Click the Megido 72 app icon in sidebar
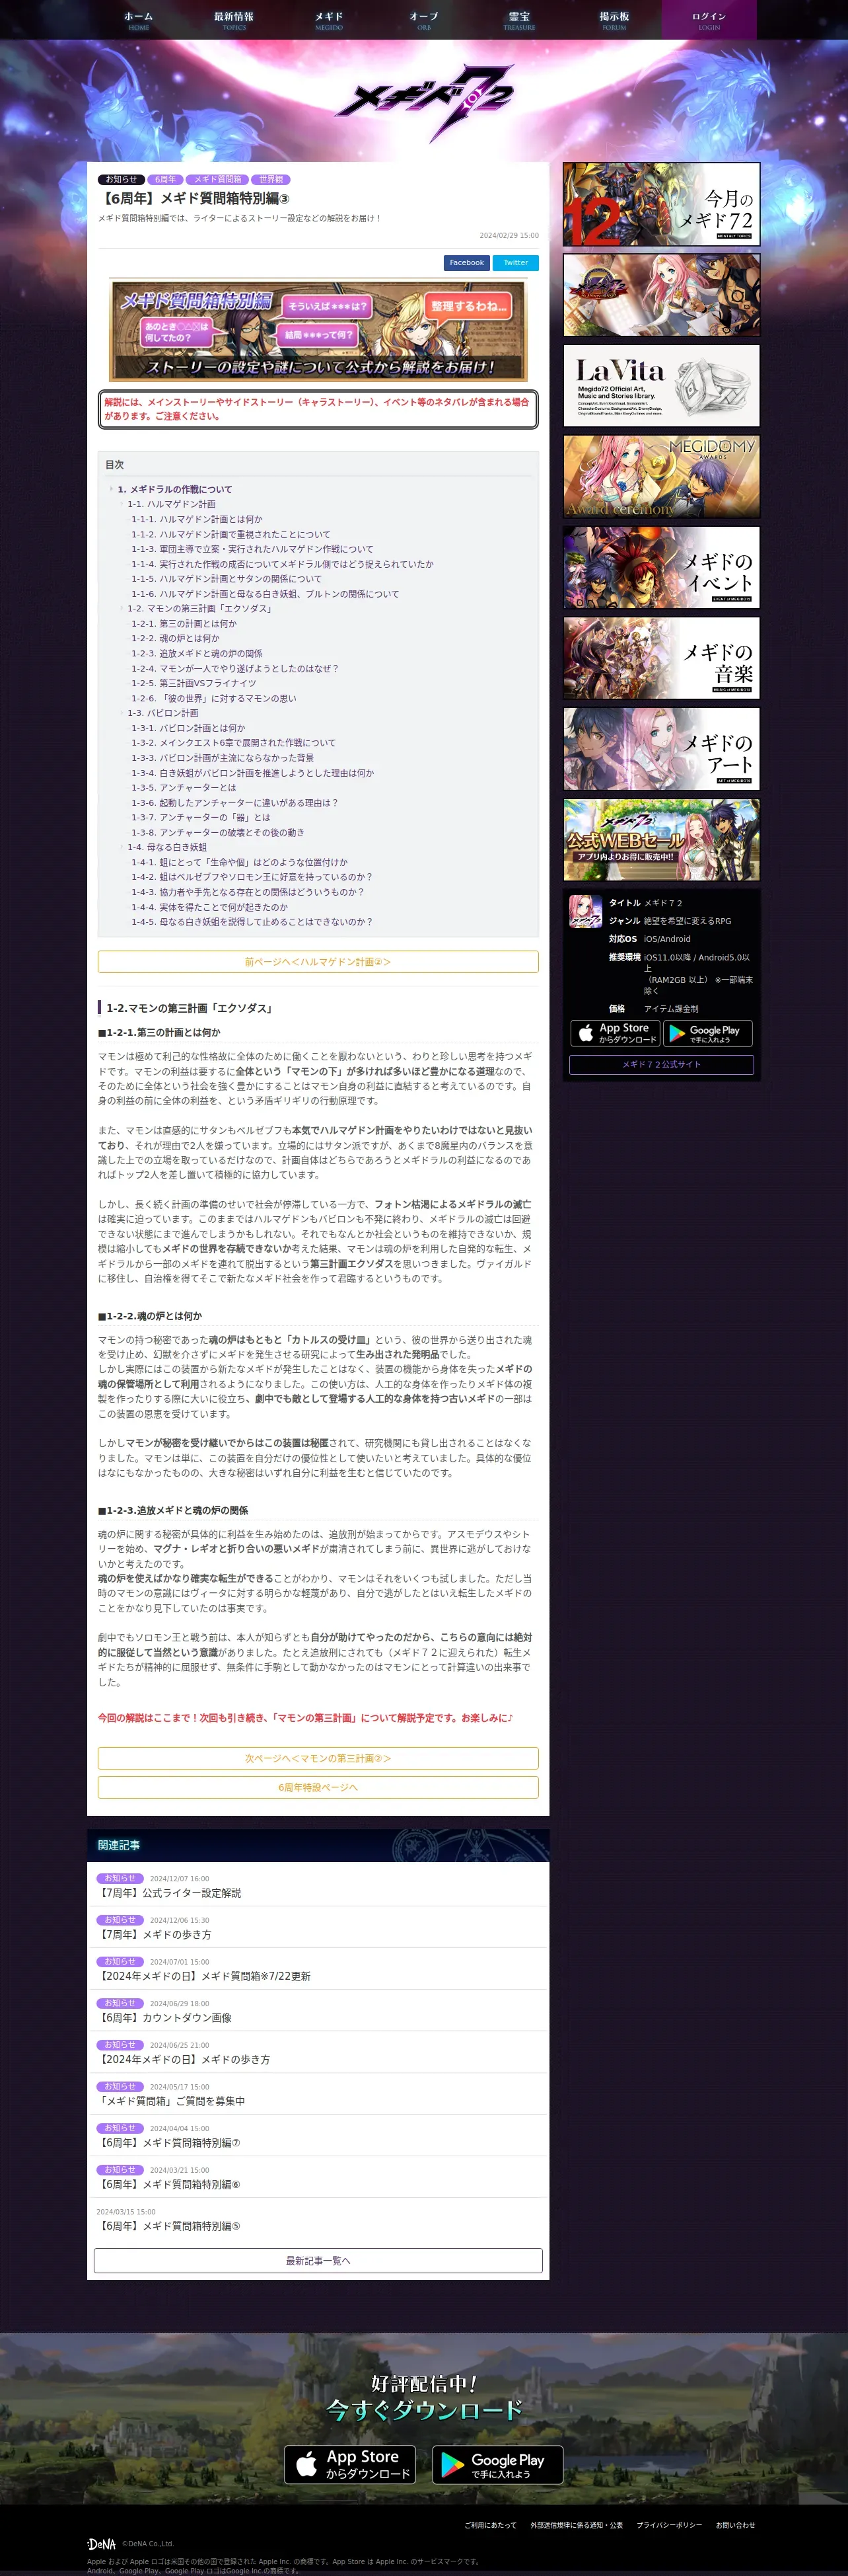Screen dimensions: 848x2576 pyautogui.click(x=585, y=911)
